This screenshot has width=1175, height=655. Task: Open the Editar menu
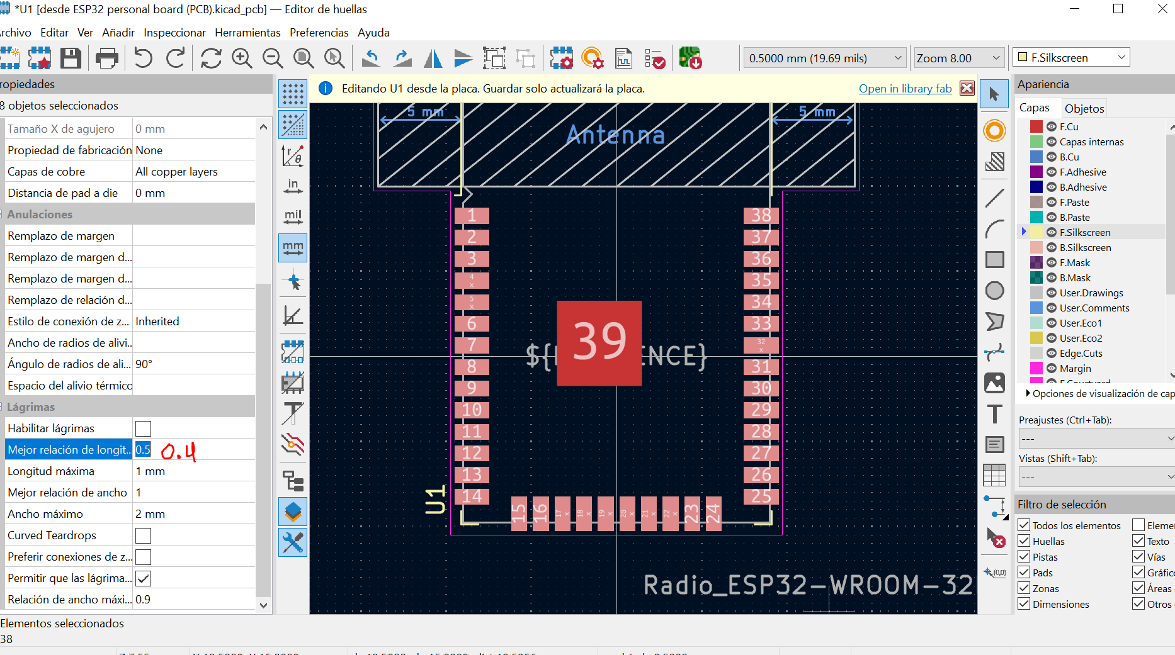coord(54,33)
